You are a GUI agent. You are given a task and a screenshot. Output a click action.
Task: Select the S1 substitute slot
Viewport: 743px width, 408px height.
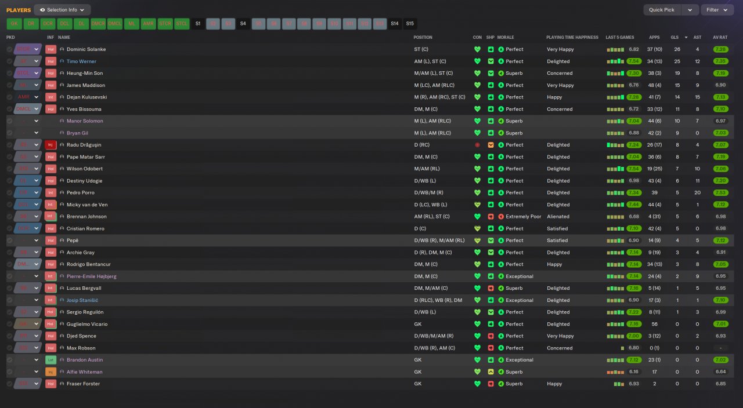(198, 24)
